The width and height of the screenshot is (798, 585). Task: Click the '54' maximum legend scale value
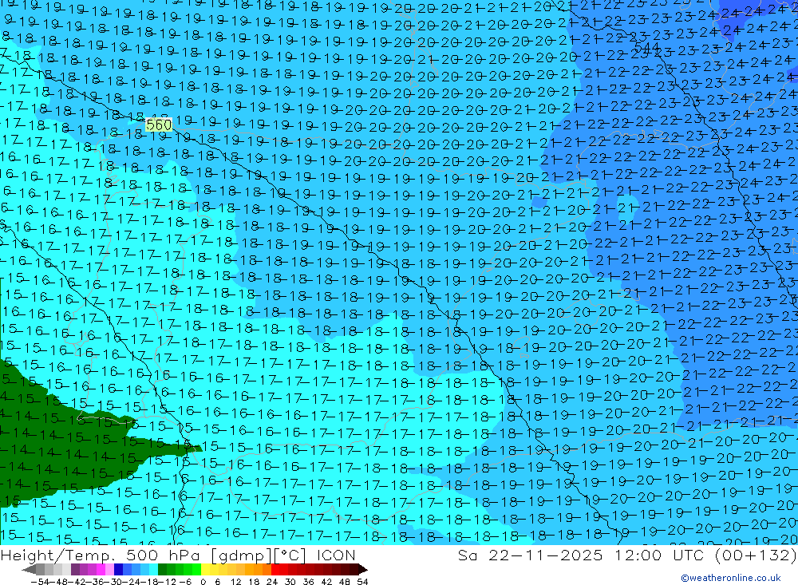362,582
